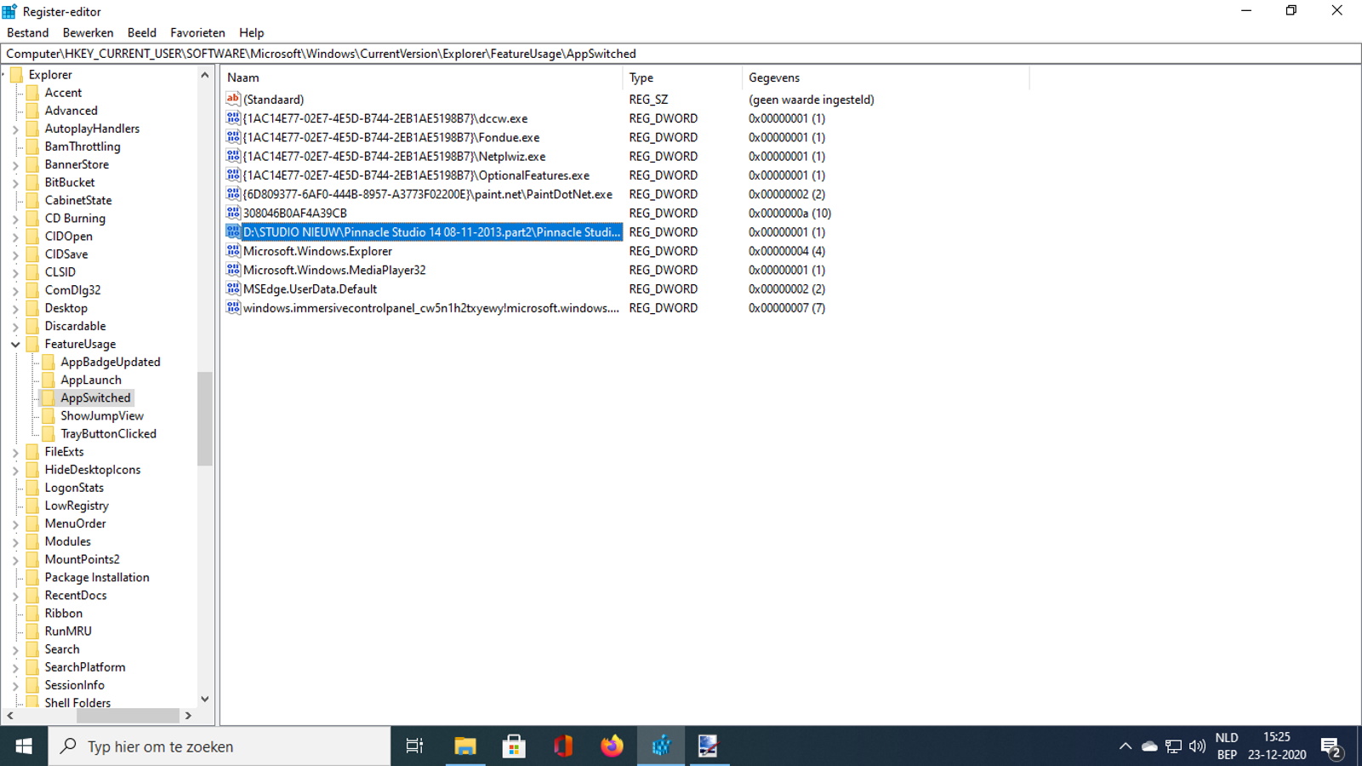Click the tree scroll up arrow
This screenshot has width=1362, height=766.
pos(205,75)
